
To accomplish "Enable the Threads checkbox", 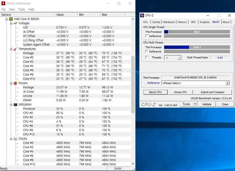I will click(147, 57).
